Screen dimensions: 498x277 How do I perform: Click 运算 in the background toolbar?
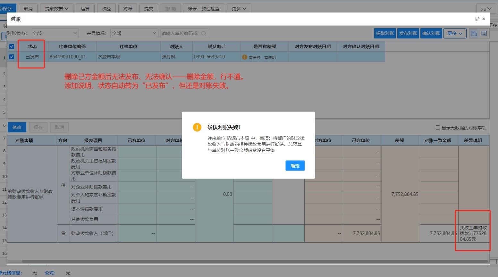click(x=85, y=9)
